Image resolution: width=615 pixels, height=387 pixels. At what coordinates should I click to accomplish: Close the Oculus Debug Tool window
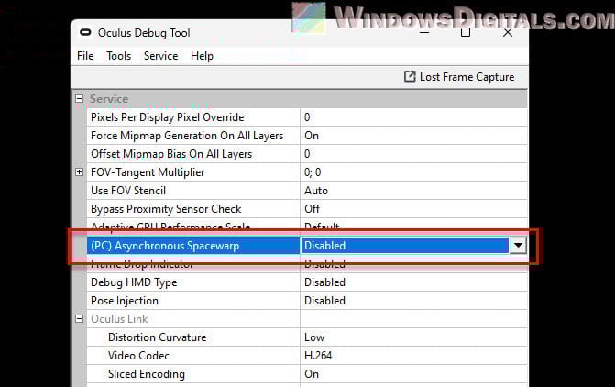(508, 32)
